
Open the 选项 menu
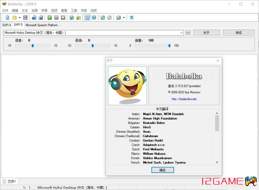point(54,10)
